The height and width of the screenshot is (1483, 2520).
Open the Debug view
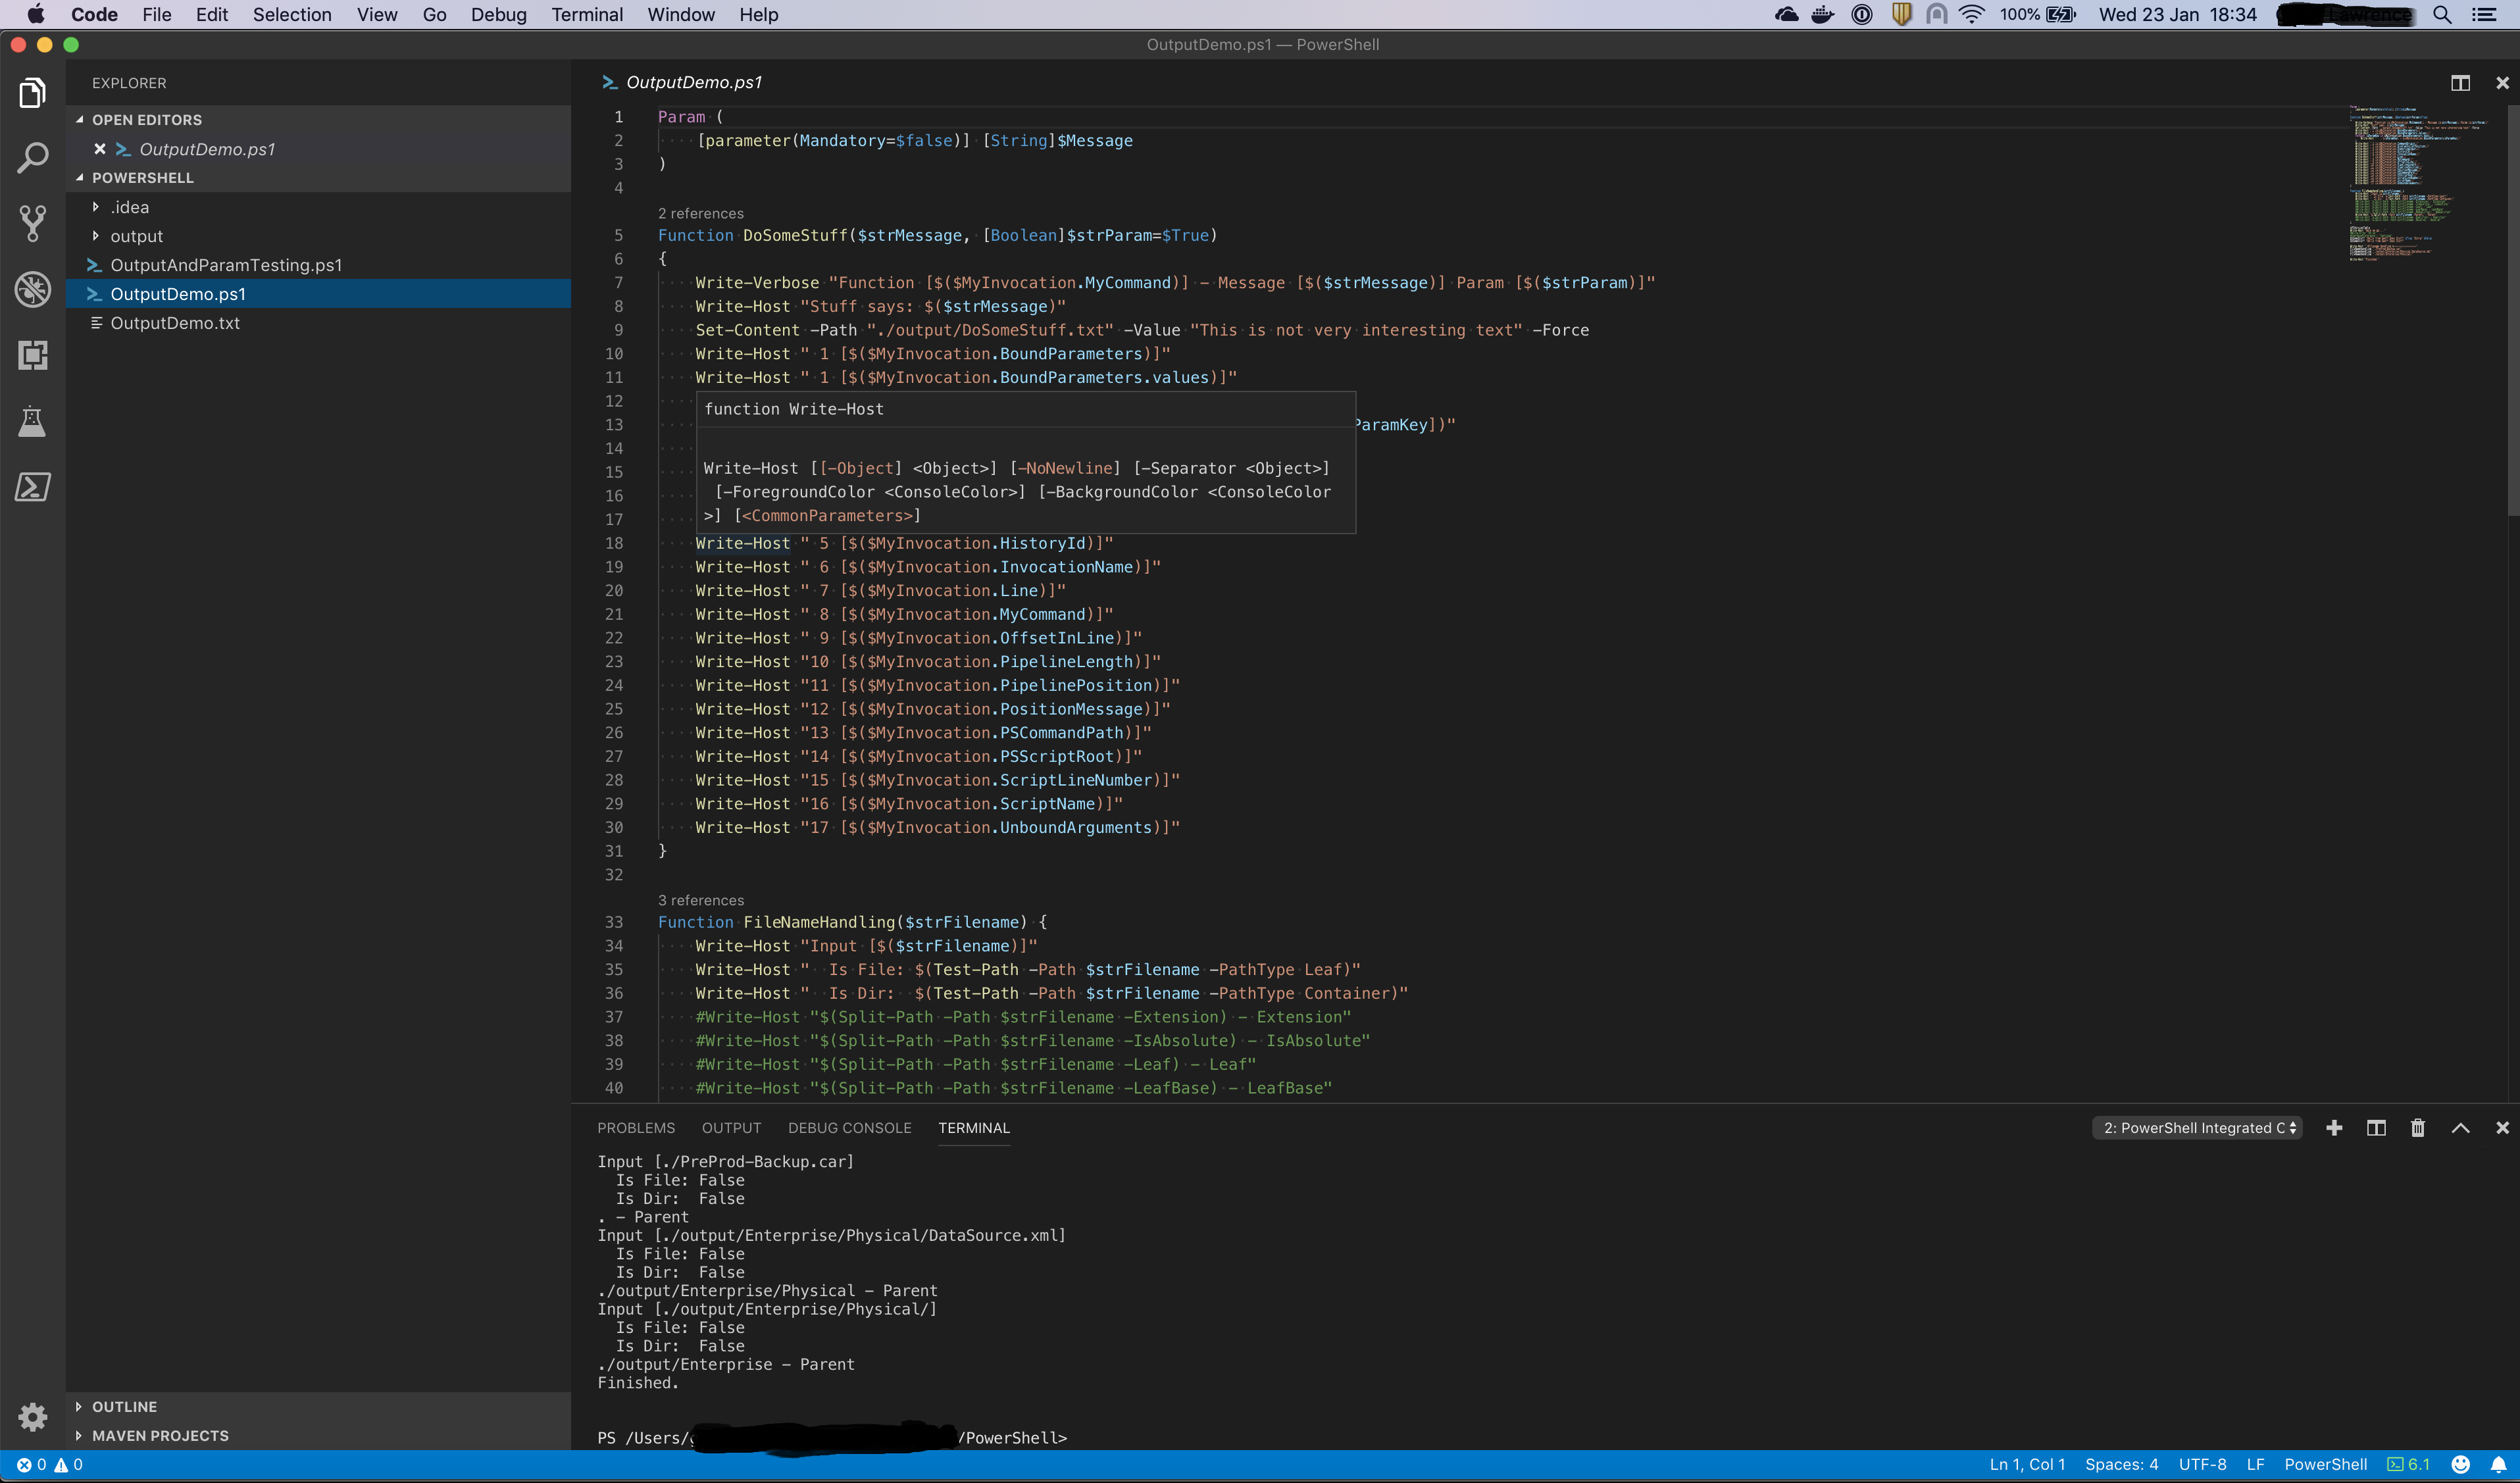pyautogui.click(x=33, y=289)
